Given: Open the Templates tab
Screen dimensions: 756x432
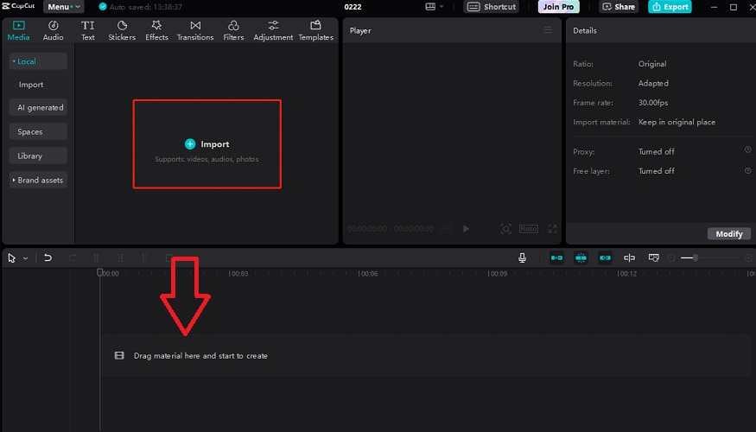Looking at the screenshot, I should click(x=316, y=30).
